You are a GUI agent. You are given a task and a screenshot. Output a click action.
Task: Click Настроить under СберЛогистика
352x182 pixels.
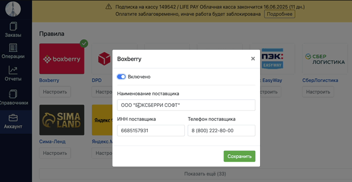pyautogui.click(x=318, y=92)
